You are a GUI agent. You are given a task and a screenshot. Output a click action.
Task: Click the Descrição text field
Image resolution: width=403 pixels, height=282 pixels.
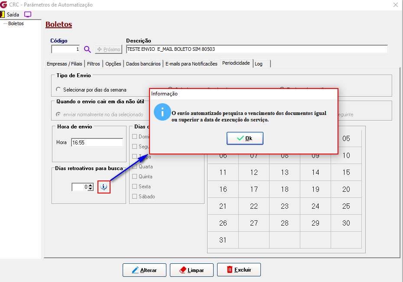[x=257, y=49]
